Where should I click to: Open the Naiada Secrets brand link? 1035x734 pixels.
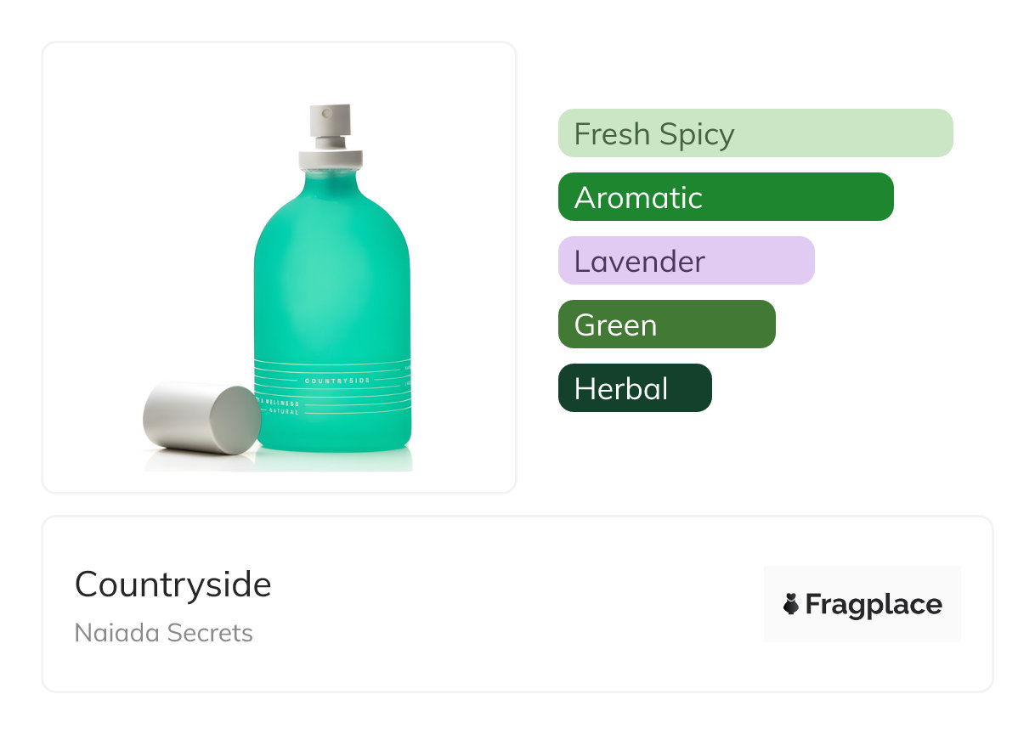(x=164, y=633)
